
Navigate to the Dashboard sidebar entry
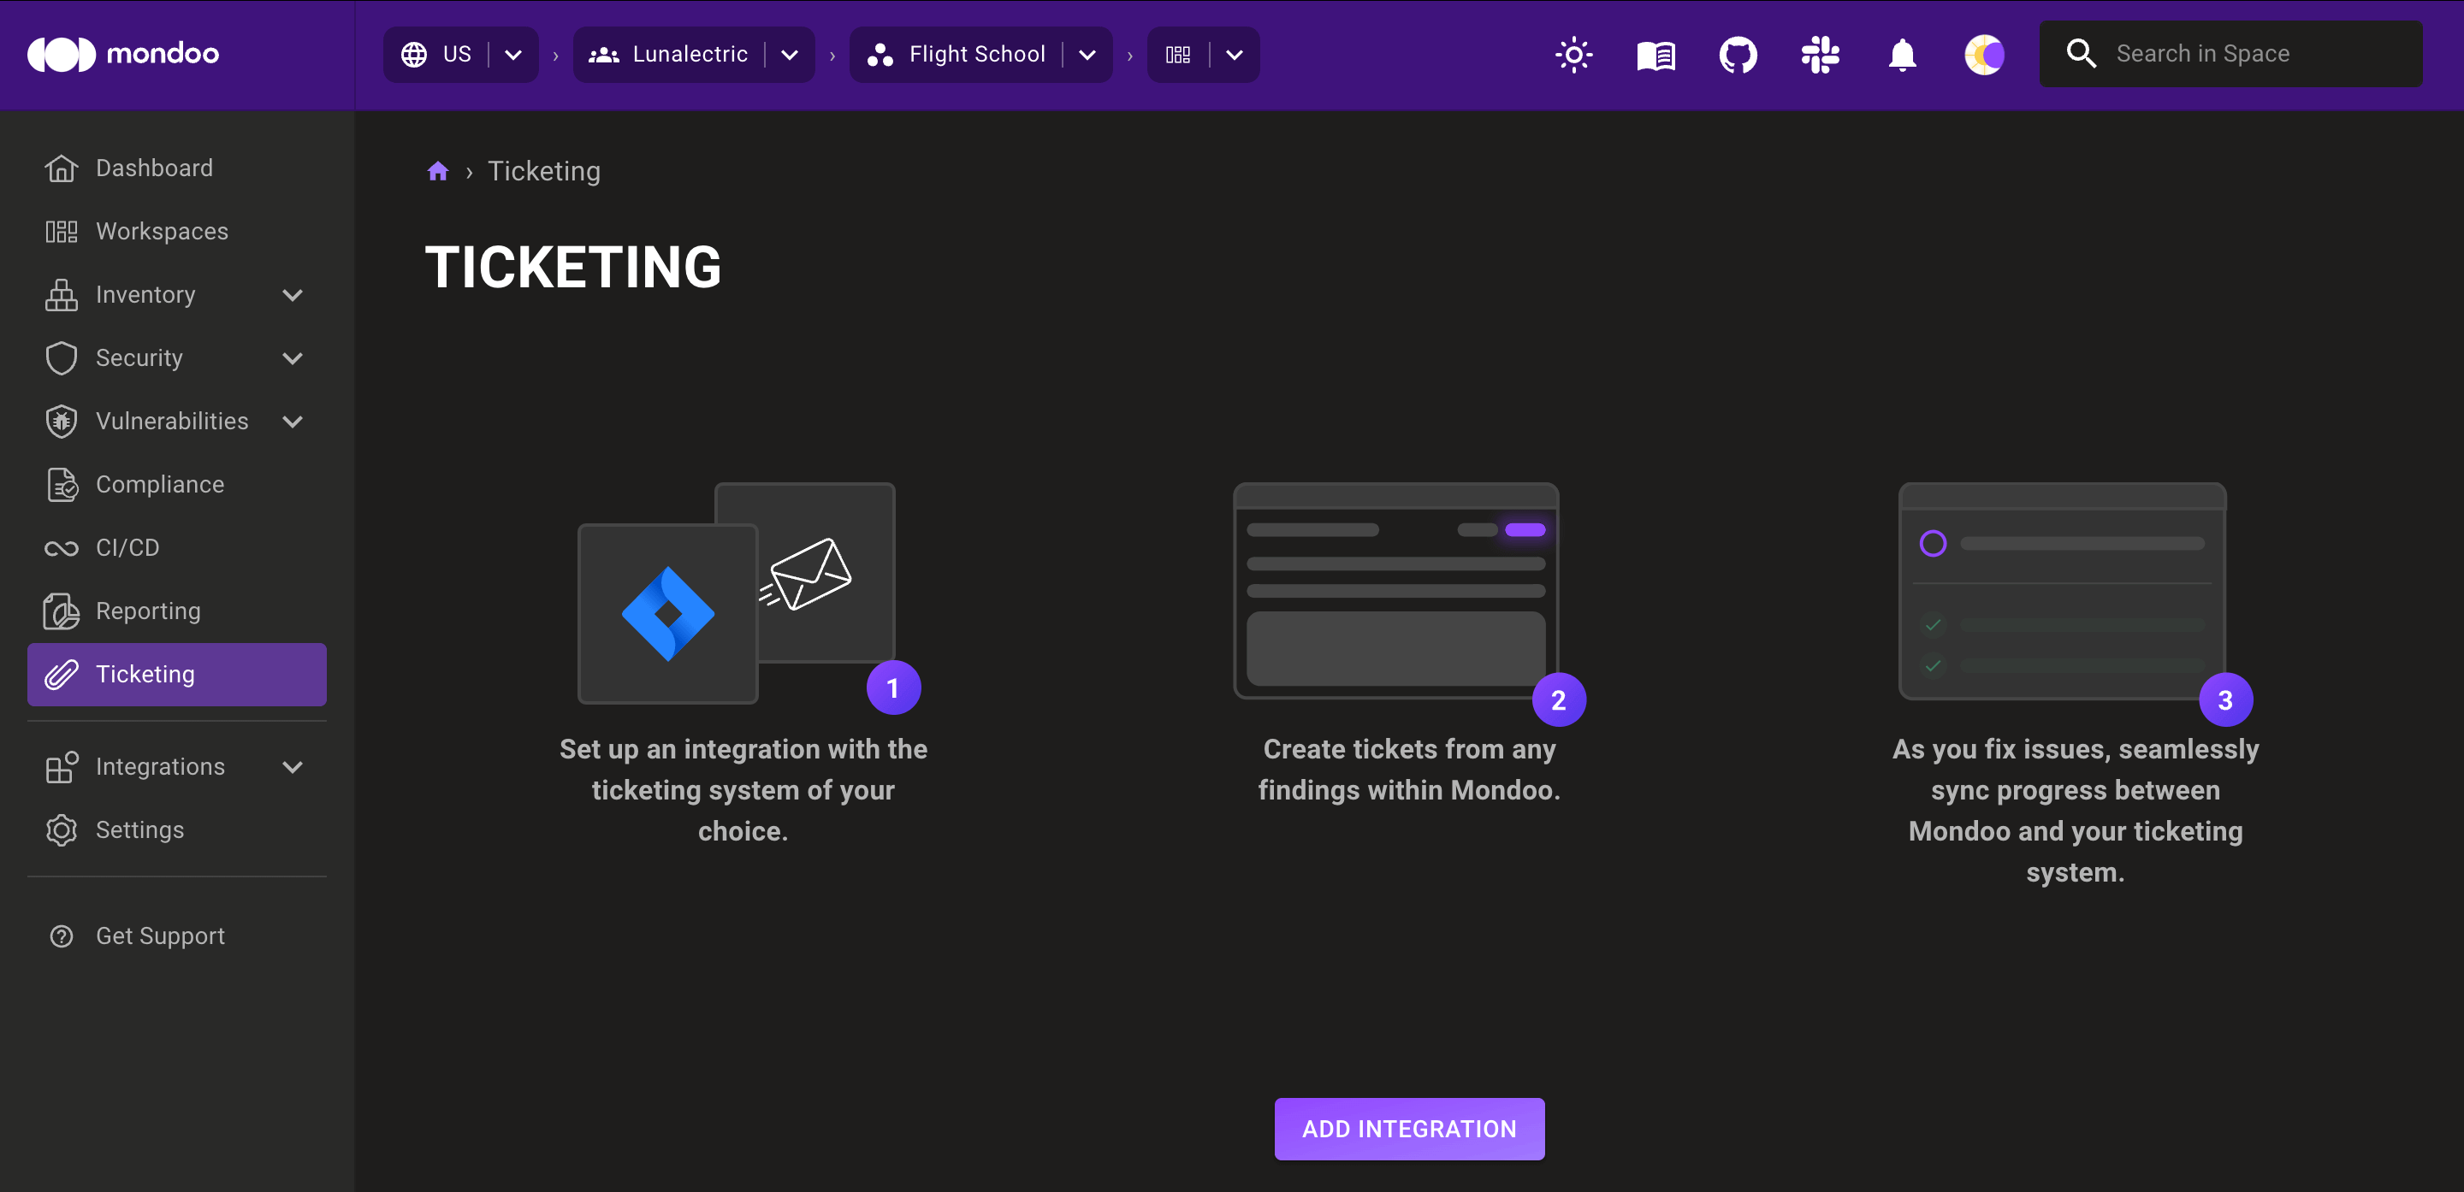[154, 168]
